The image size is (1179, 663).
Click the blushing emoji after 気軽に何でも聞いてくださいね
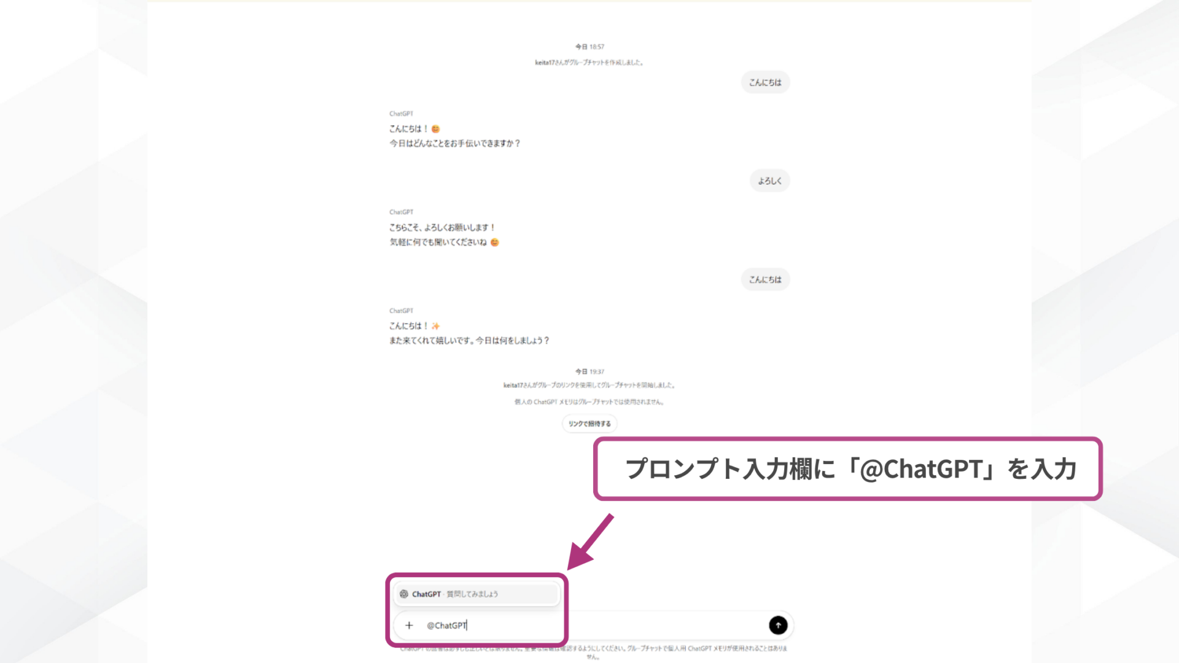(495, 242)
